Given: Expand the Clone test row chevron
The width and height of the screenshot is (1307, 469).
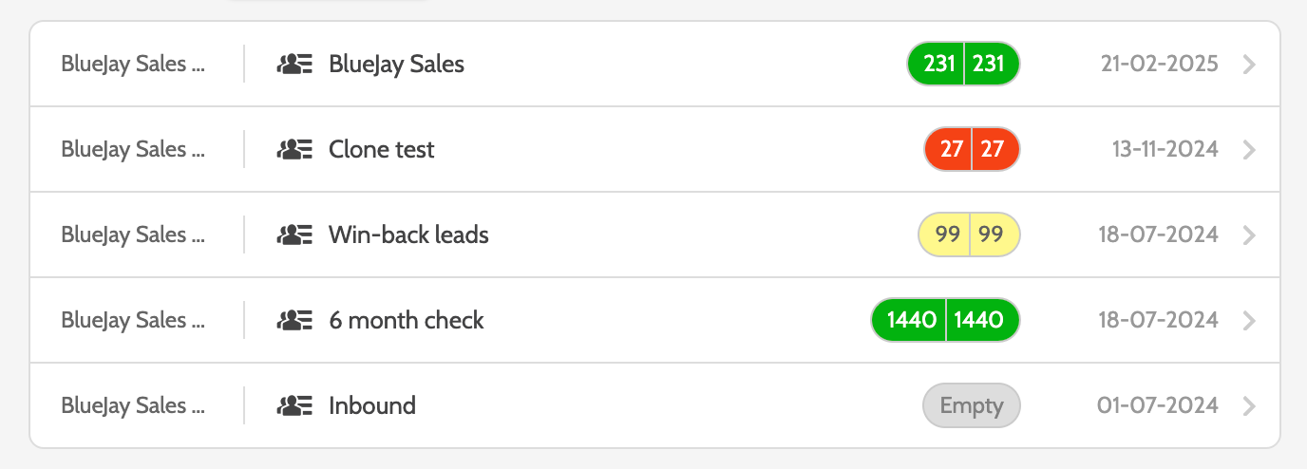Looking at the screenshot, I should coord(1249,150).
